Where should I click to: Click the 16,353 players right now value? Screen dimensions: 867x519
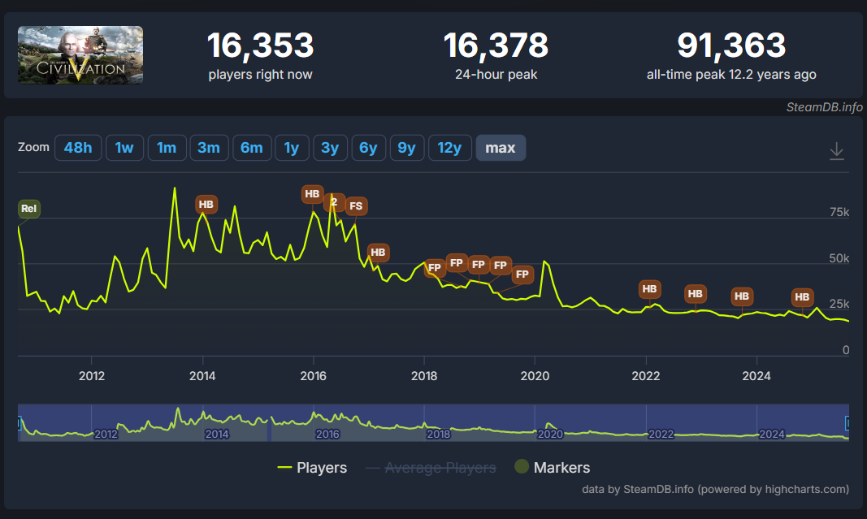click(x=261, y=45)
